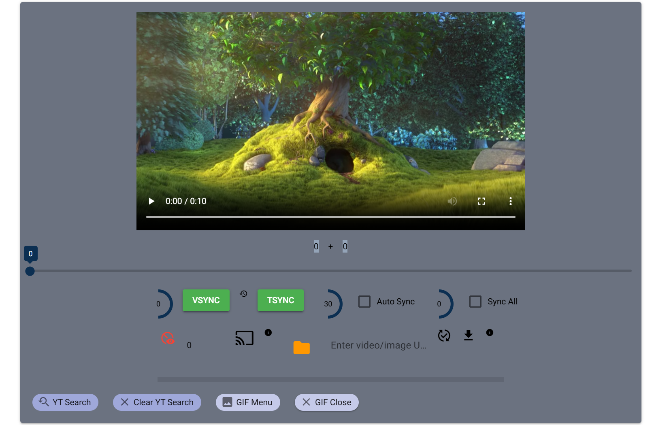Click the download icon
This screenshot has height=425, width=654.
click(468, 336)
